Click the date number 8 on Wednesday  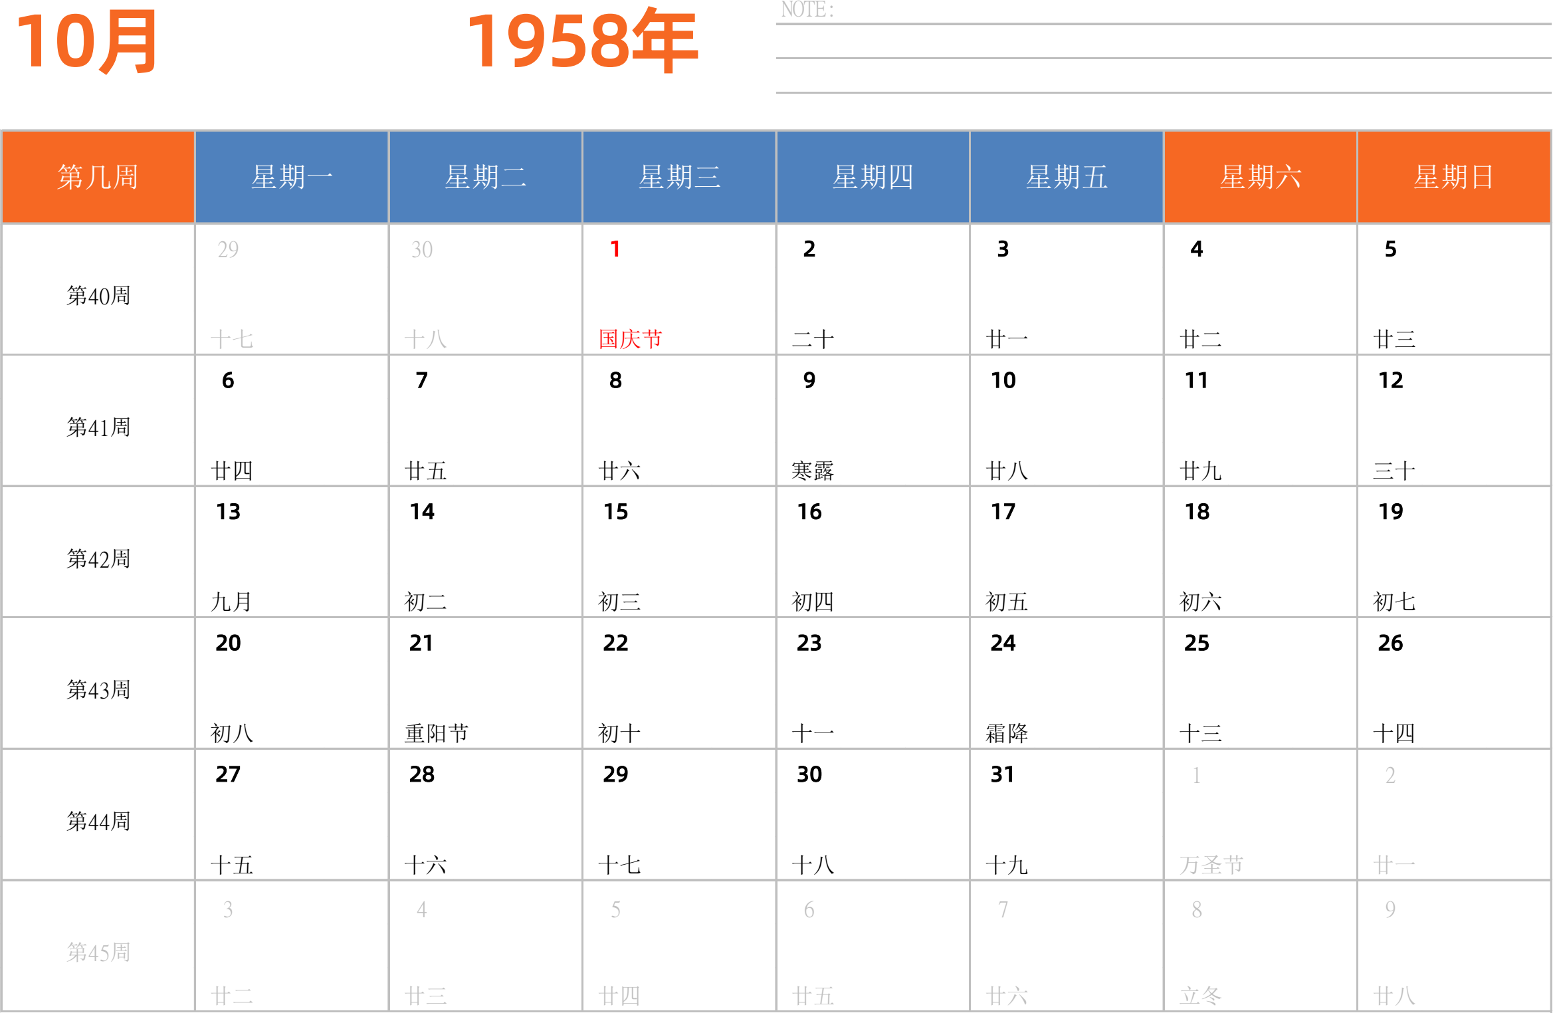tap(615, 380)
